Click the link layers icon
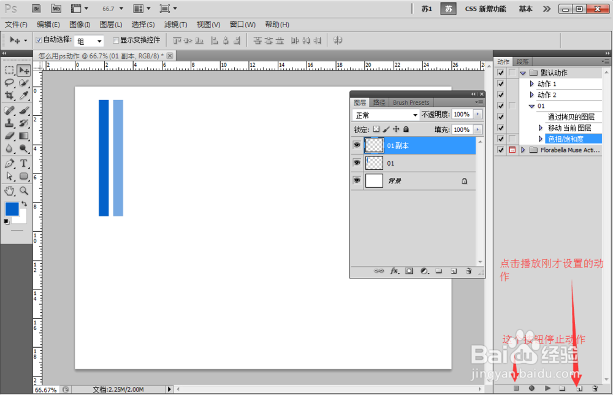 [379, 270]
